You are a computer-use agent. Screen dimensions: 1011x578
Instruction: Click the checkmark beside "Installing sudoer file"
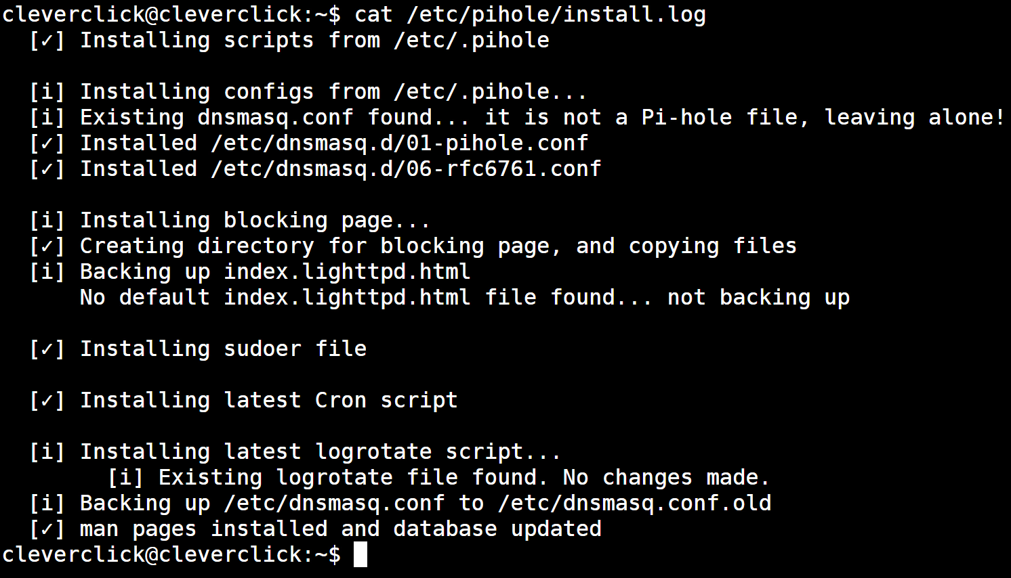[47, 349]
